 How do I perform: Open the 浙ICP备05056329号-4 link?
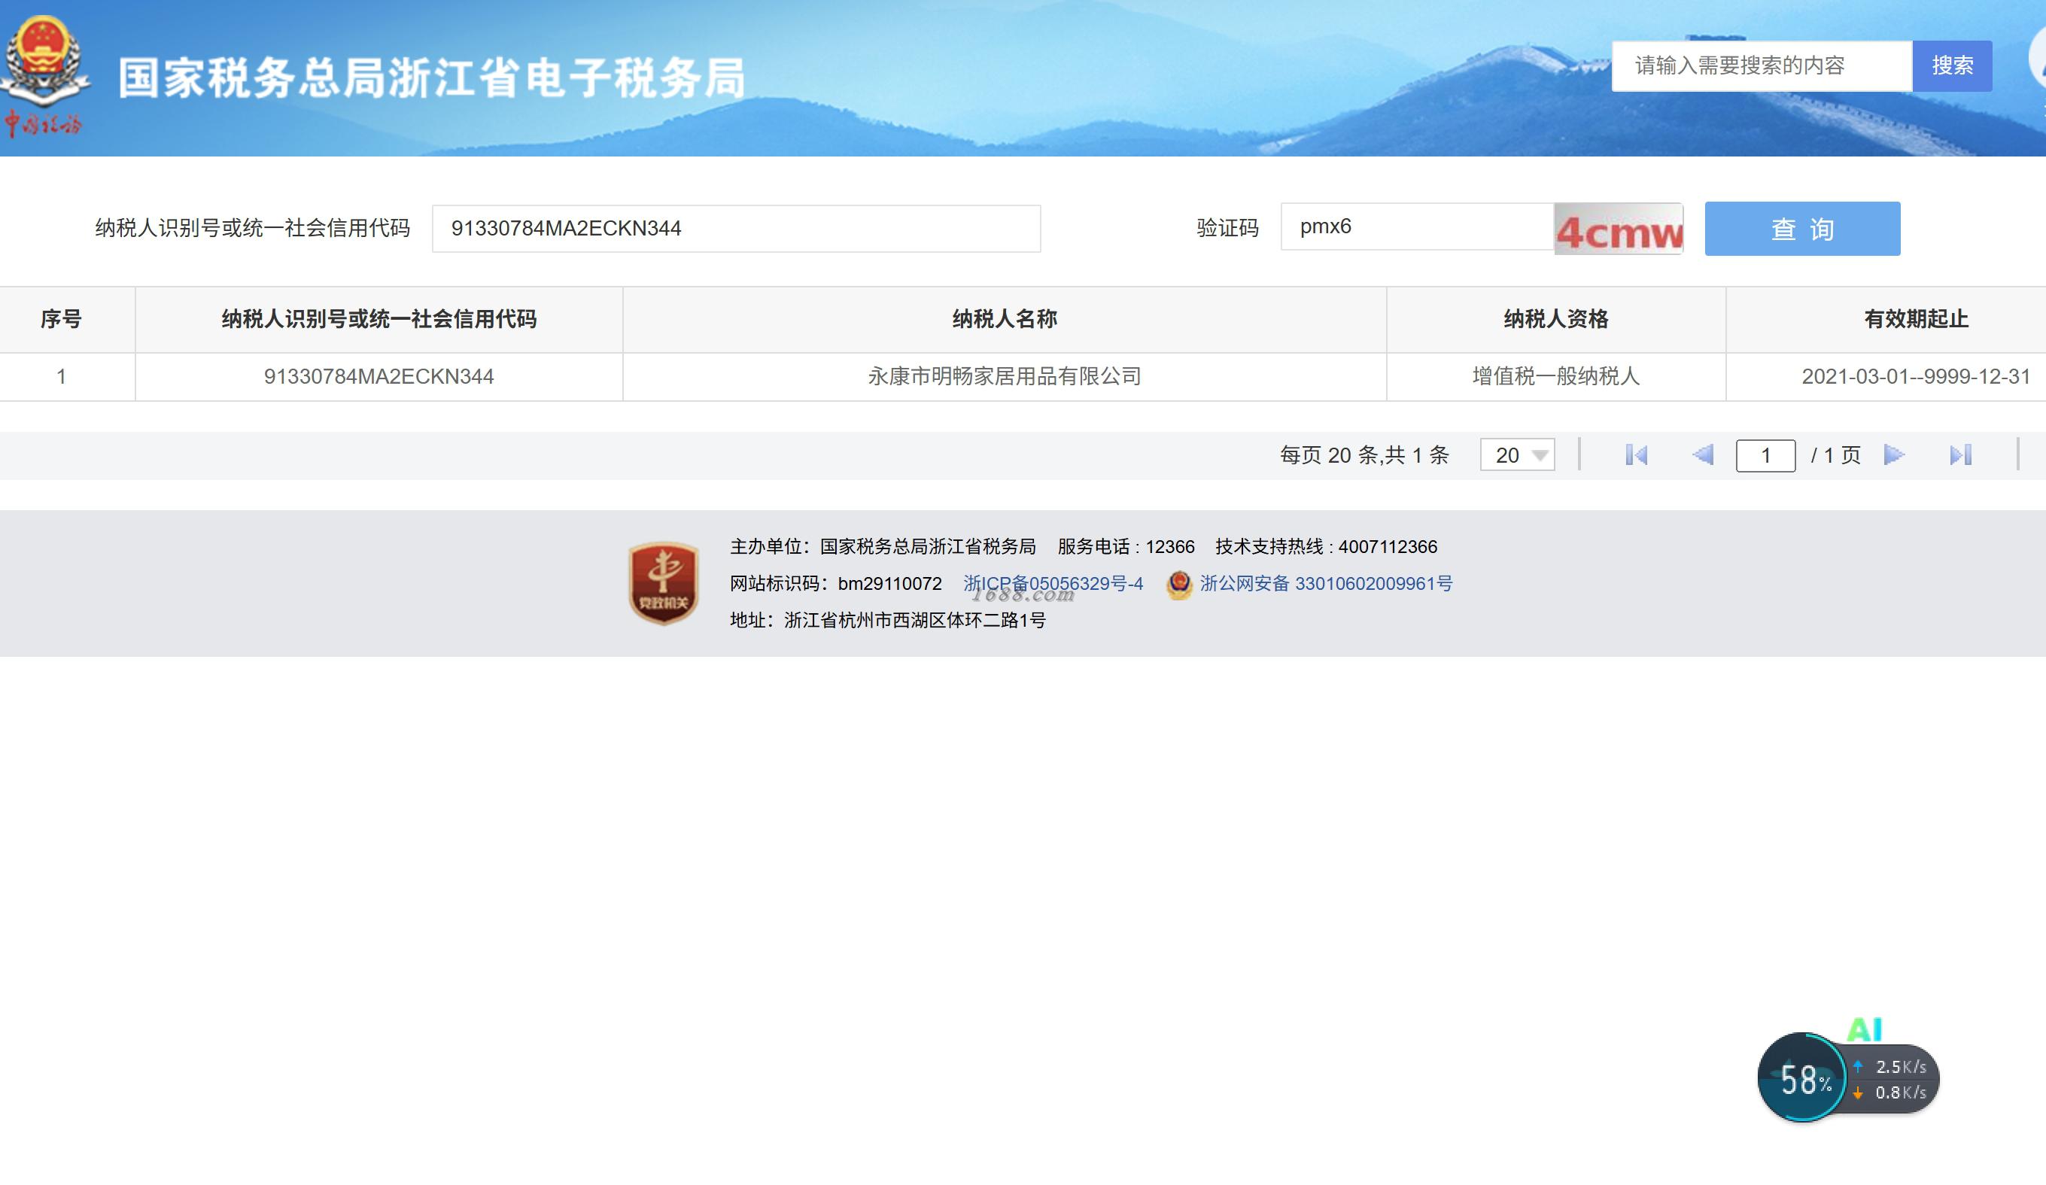1053,584
